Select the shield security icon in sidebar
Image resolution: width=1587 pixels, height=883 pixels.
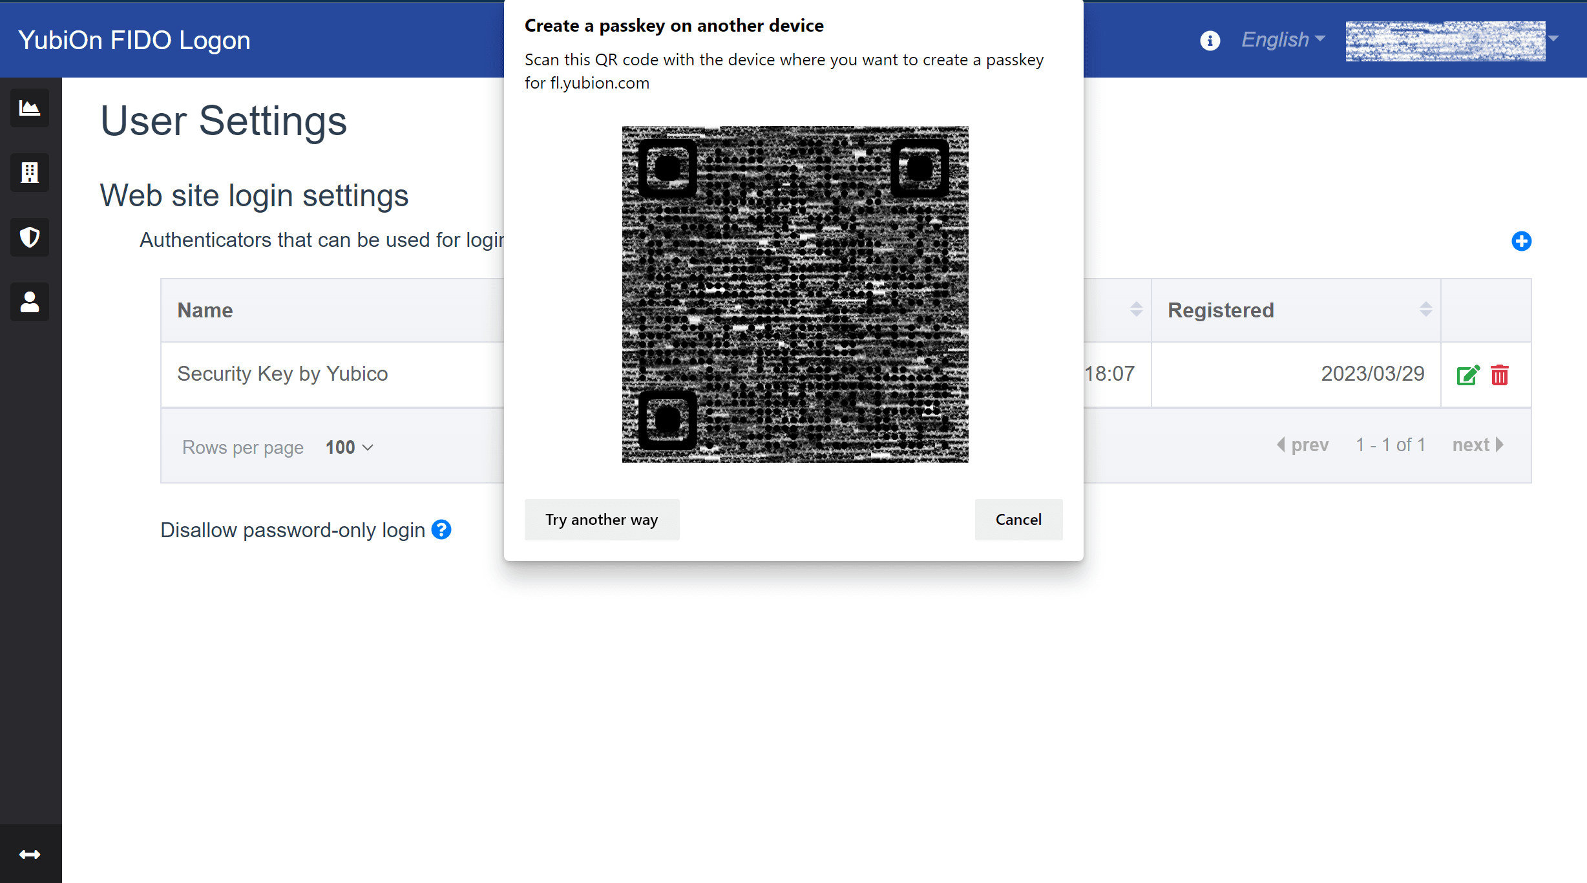coord(30,237)
